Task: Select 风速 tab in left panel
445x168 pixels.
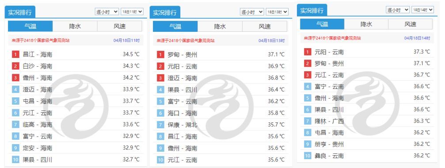Action: (119, 26)
